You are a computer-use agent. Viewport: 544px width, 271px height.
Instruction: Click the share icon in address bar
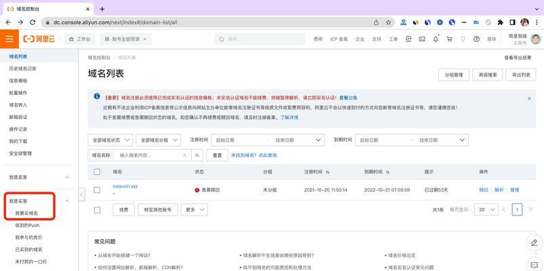(x=376, y=22)
